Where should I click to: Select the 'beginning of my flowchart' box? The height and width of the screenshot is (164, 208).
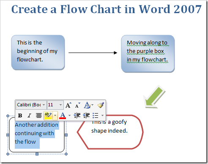click(x=38, y=53)
